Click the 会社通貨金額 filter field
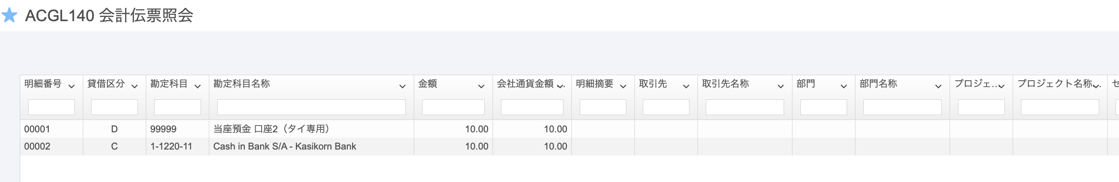This screenshot has height=182, width=1119. 532,107
